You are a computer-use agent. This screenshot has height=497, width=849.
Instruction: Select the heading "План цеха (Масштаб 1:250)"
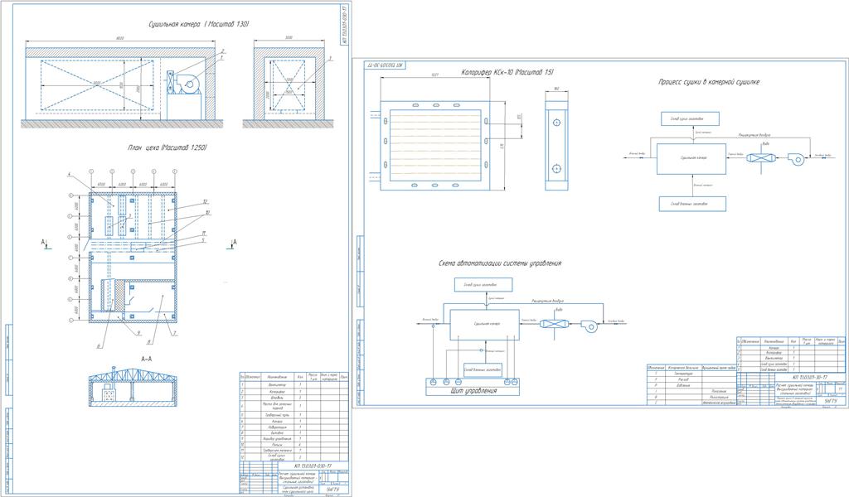point(167,147)
